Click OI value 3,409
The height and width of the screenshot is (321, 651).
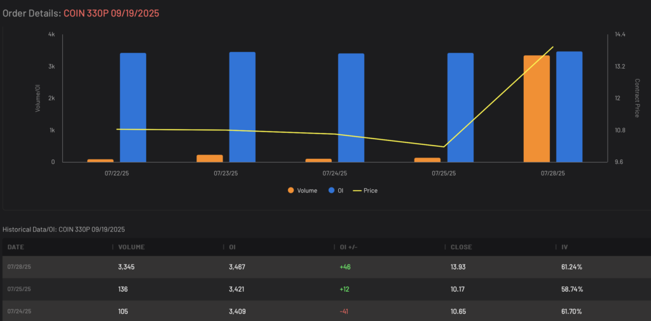[x=237, y=311]
